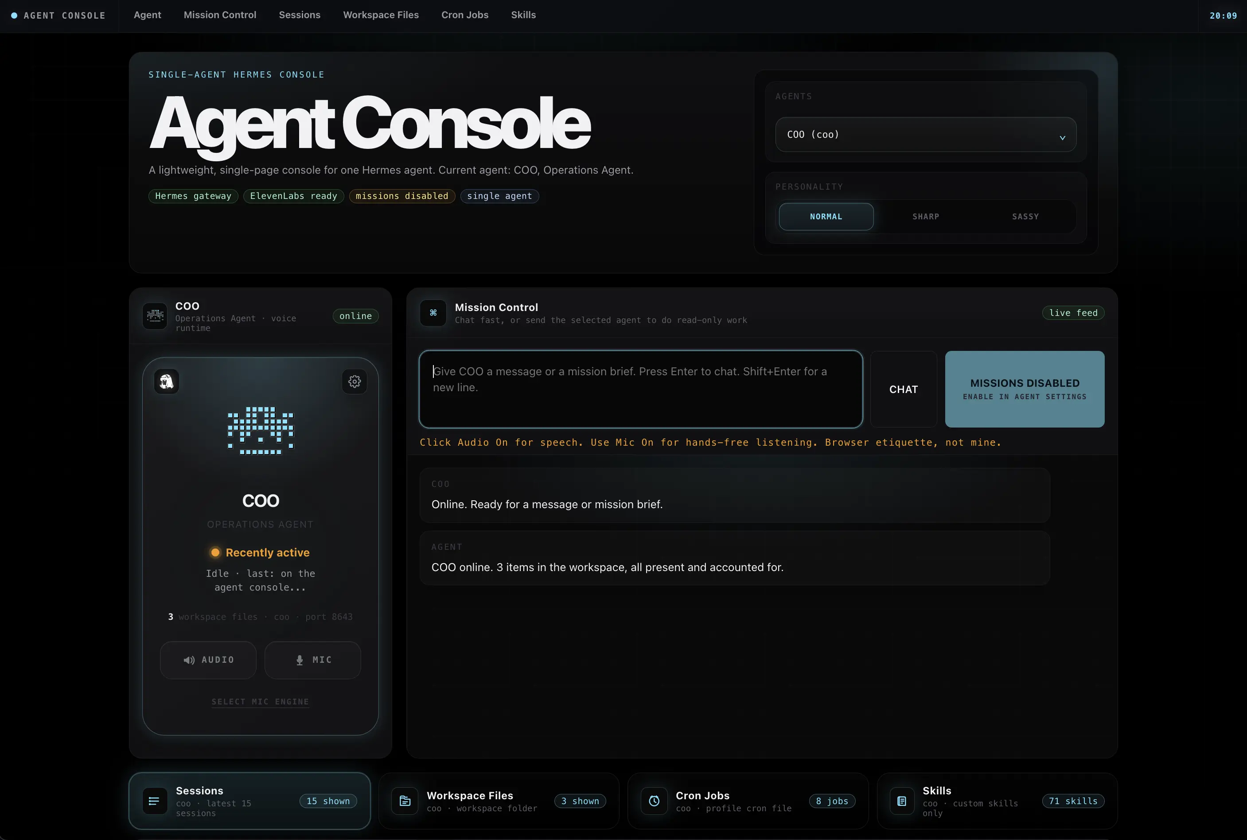Image resolution: width=1247 pixels, height=840 pixels.
Task: Click the Agent Console brand label
Action: pos(64,16)
